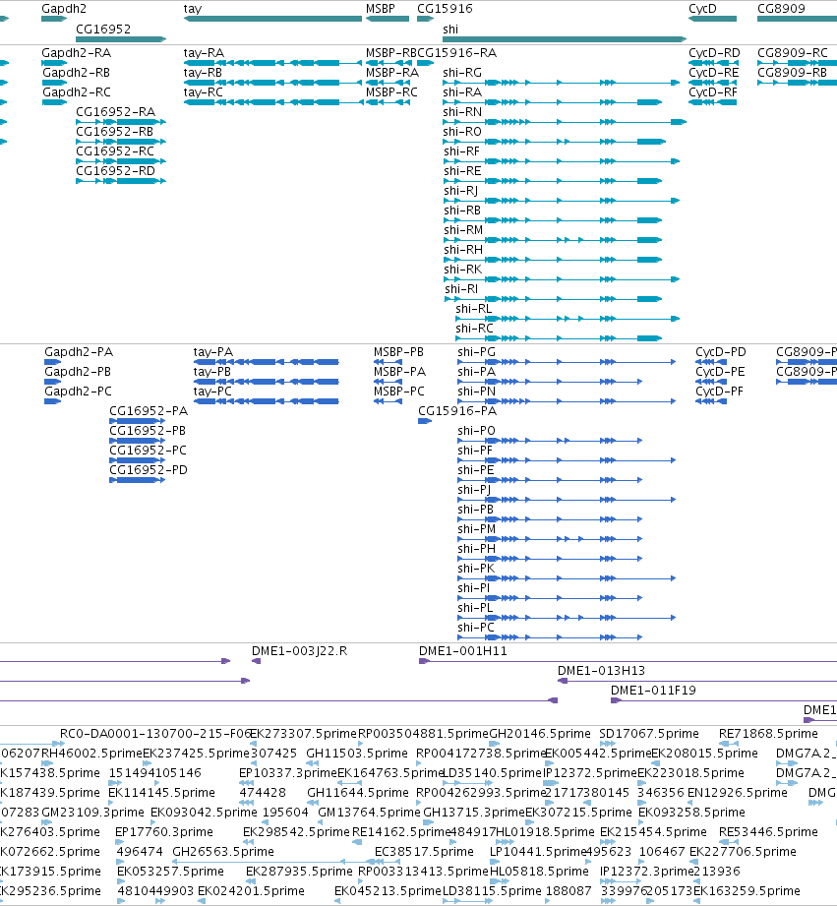Viewport: 837px width, 906px height.
Task: Click EST EC38517.5prime label
Action: (x=424, y=852)
